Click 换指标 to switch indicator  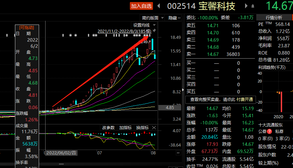pyautogui.click(x=142, y=128)
